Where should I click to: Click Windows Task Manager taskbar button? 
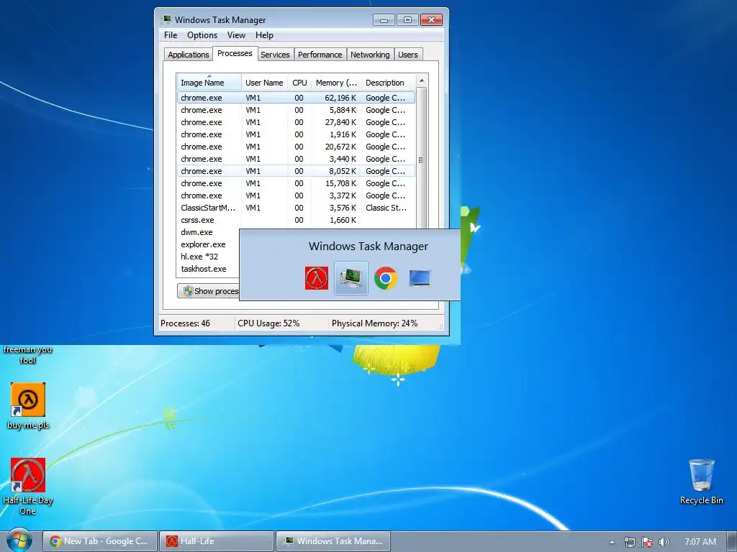(333, 541)
